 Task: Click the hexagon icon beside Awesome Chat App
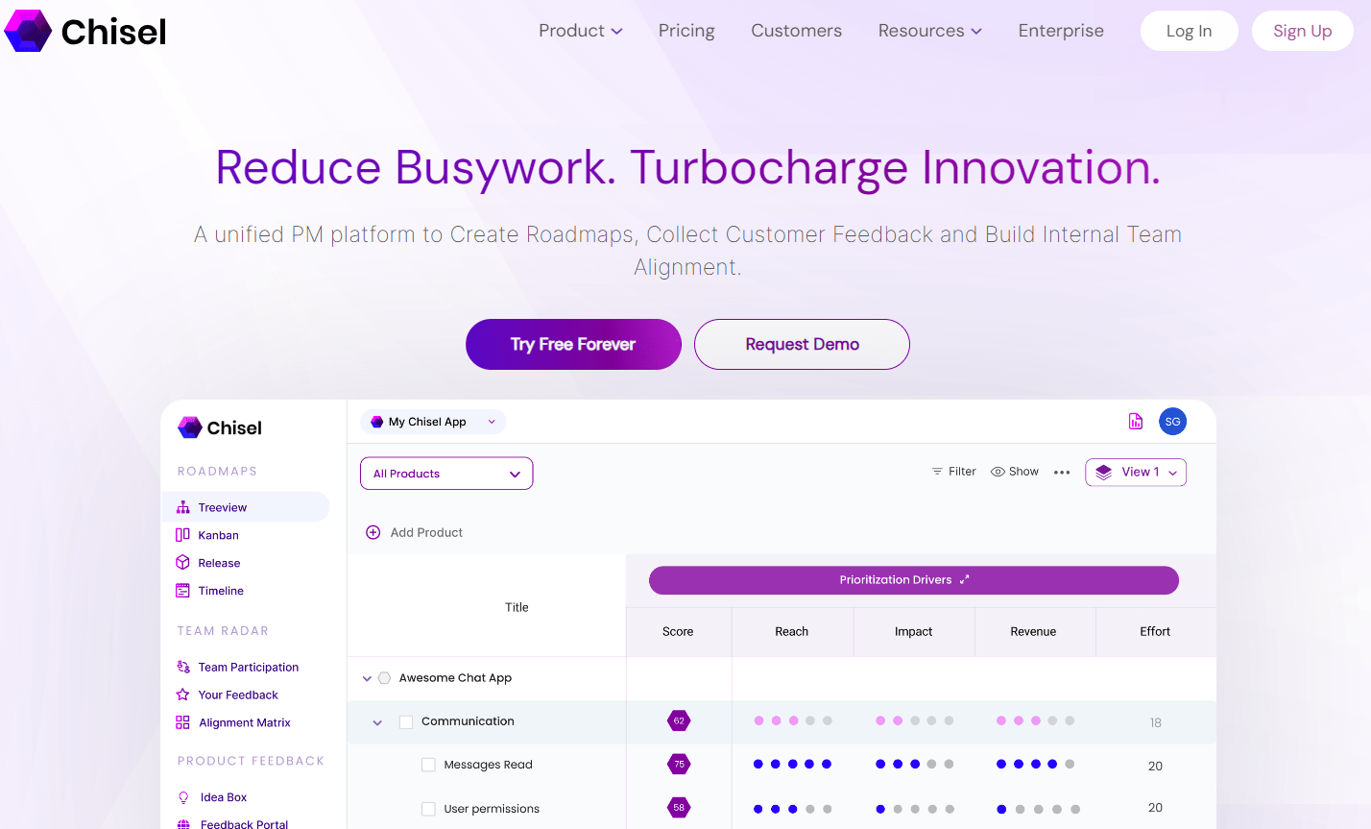click(x=384, y=677)
